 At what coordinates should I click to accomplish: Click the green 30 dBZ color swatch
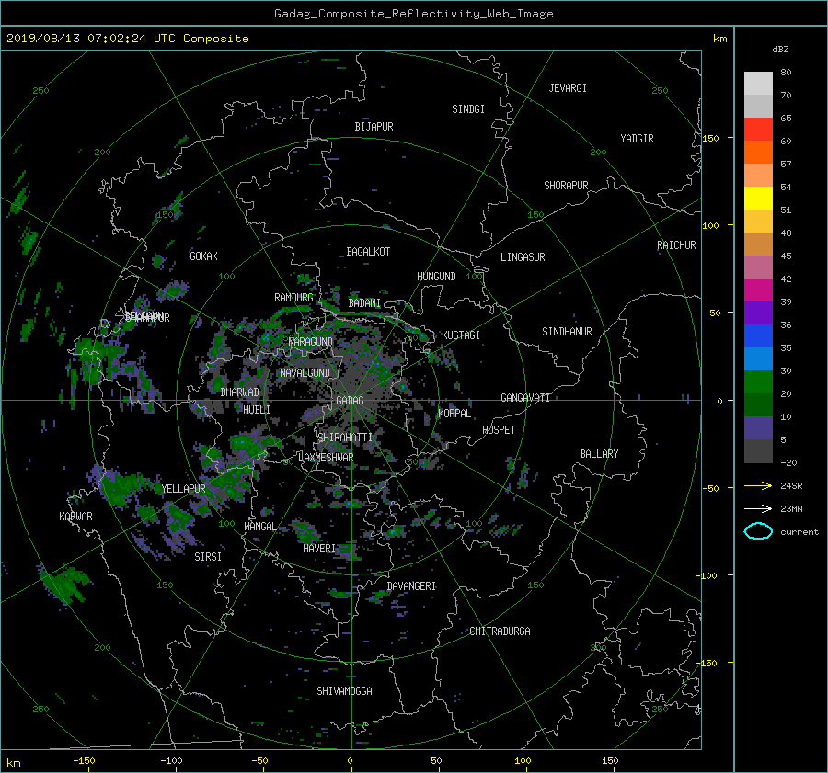758,382
